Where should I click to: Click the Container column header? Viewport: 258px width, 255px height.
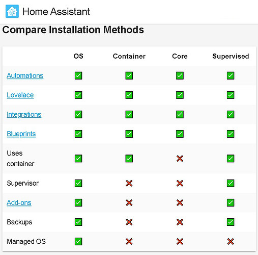click(x=129, y=56)
